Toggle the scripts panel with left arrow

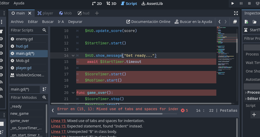click(x=53, y=110)
